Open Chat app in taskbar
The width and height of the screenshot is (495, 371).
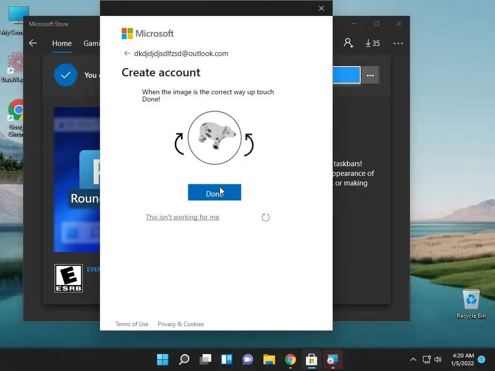pos(248,359)
